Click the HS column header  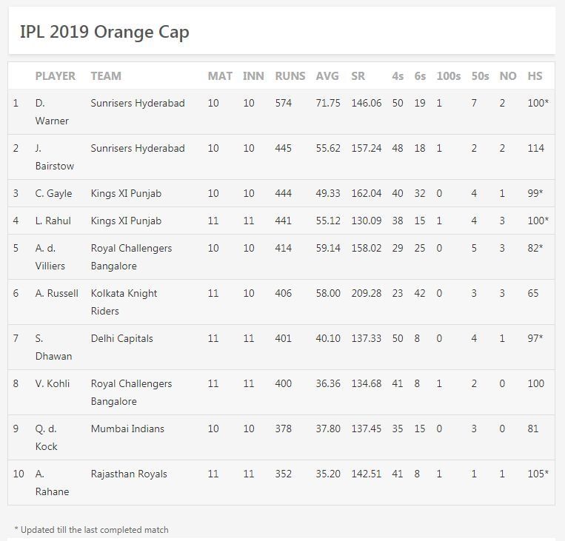point(535,75)
